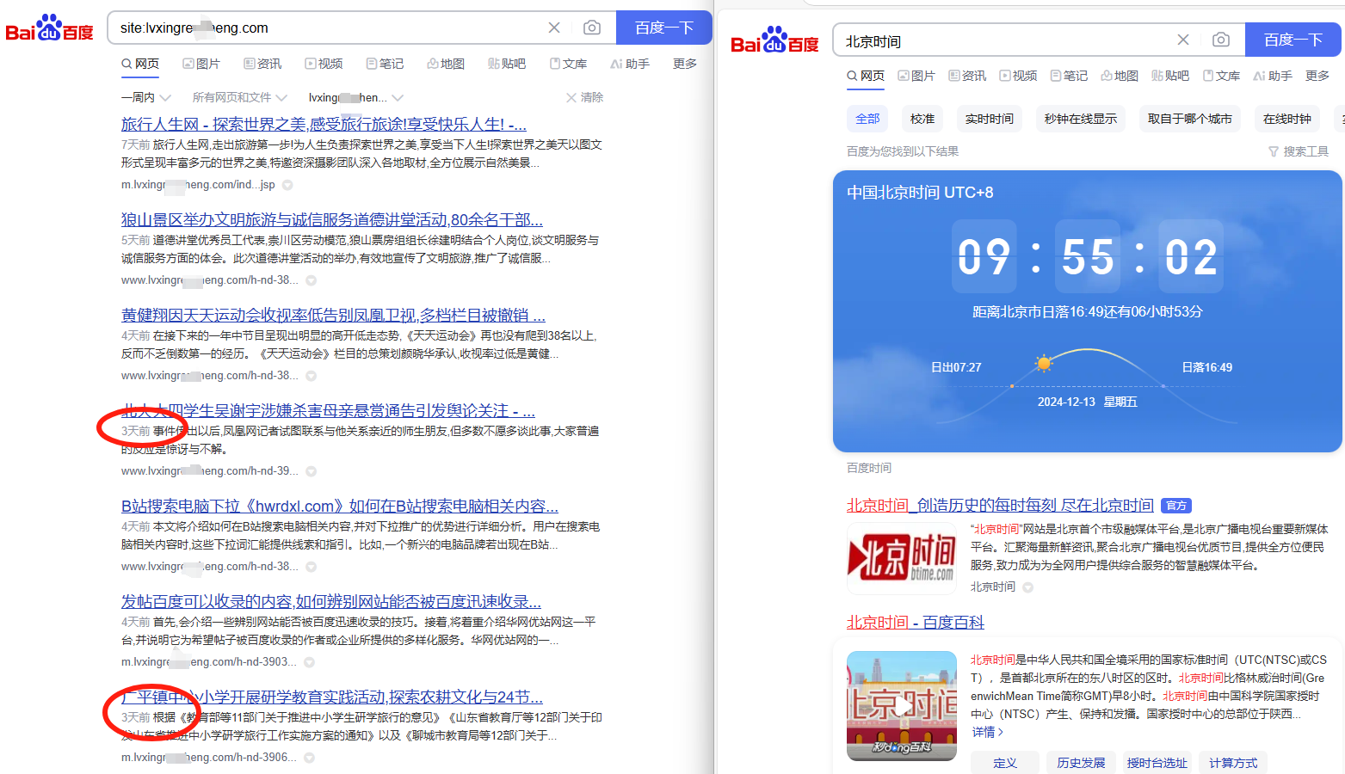Switch to 资讯 tab in left window

(x=262, y=64)
